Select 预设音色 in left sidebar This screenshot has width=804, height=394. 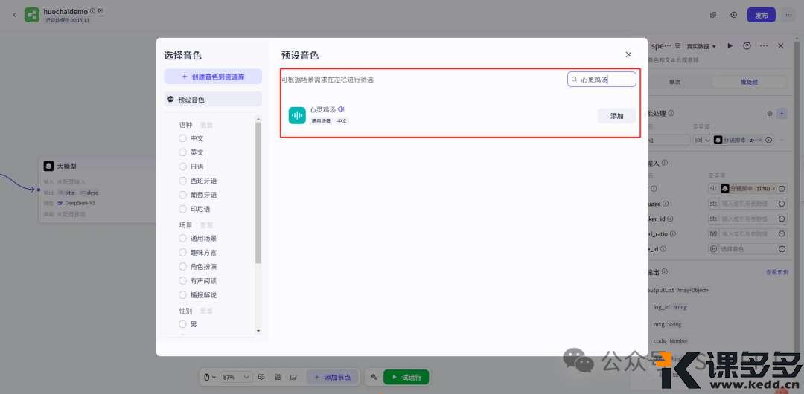pos(213,100)
